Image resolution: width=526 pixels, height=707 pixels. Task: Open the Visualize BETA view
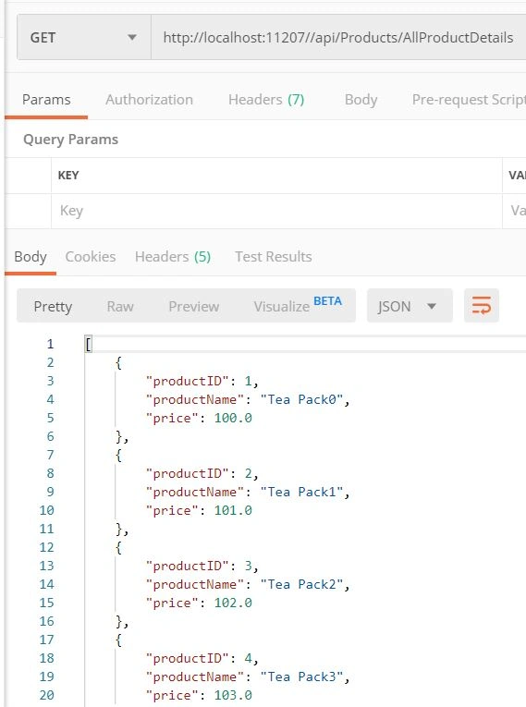pos(298,305)
